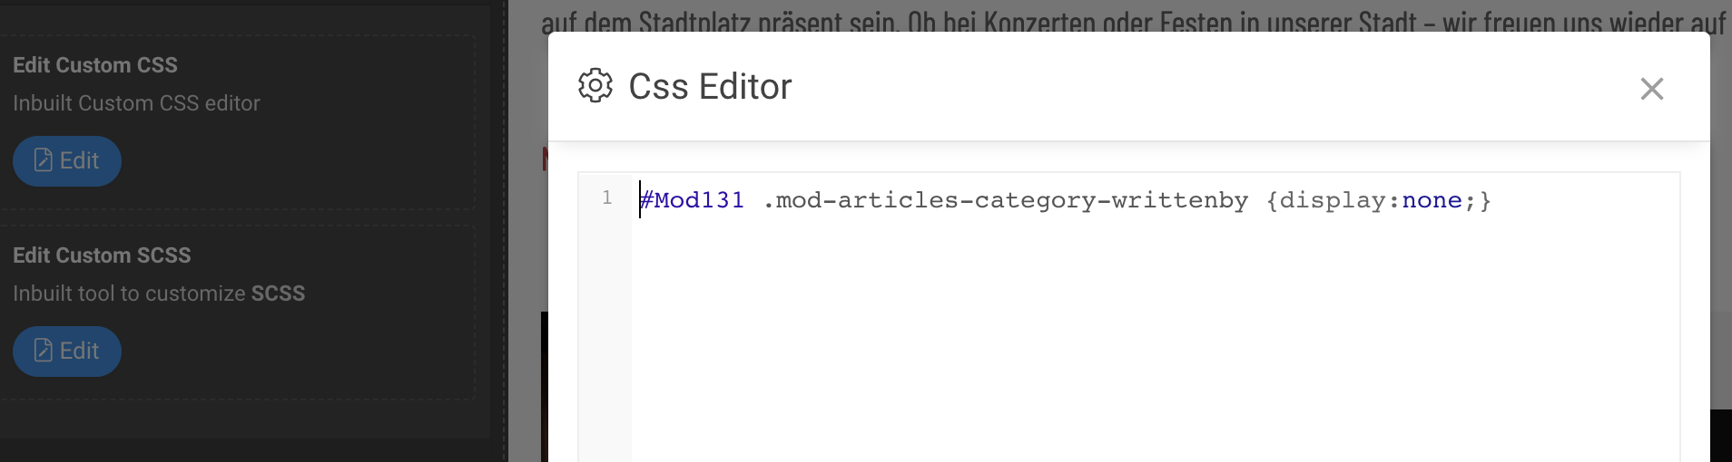Click the 'Edit Custom CSS' heading
This screenshot has width=1732, height=462.
coord(95,65)
